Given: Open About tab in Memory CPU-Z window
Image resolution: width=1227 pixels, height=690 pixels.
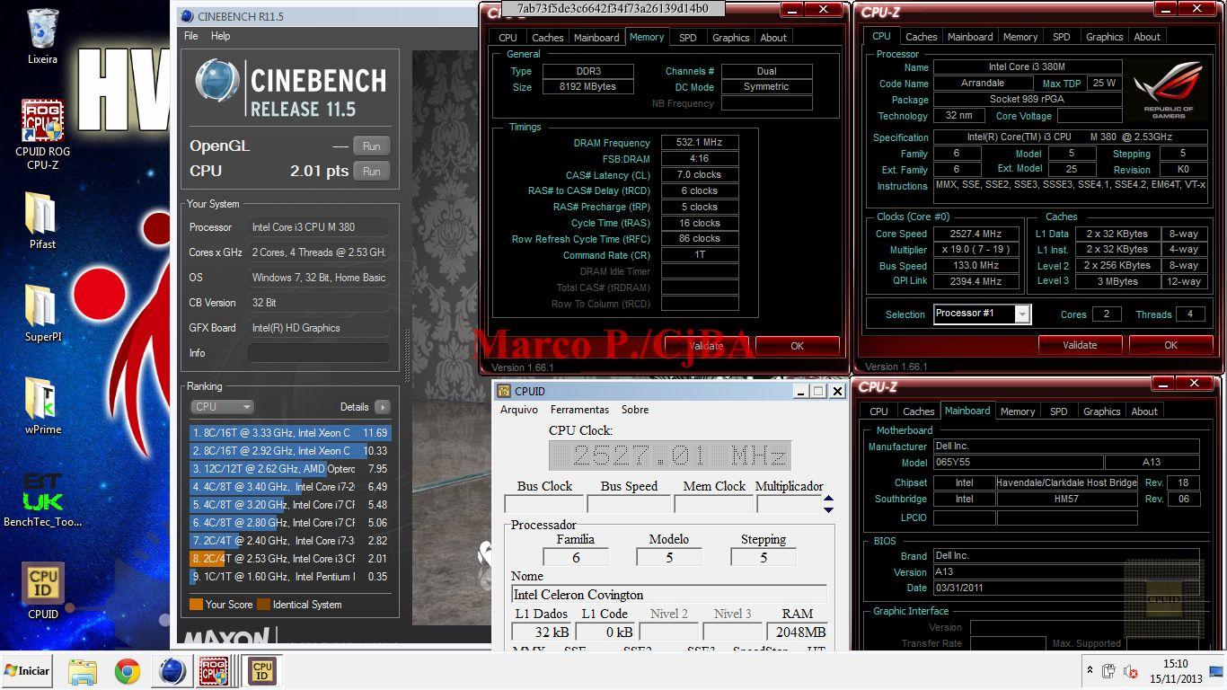Looking at the screenshot, I should pyautogui.click(x=773, y=38).
